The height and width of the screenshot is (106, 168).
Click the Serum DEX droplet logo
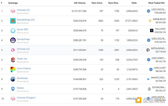point(13,30)
